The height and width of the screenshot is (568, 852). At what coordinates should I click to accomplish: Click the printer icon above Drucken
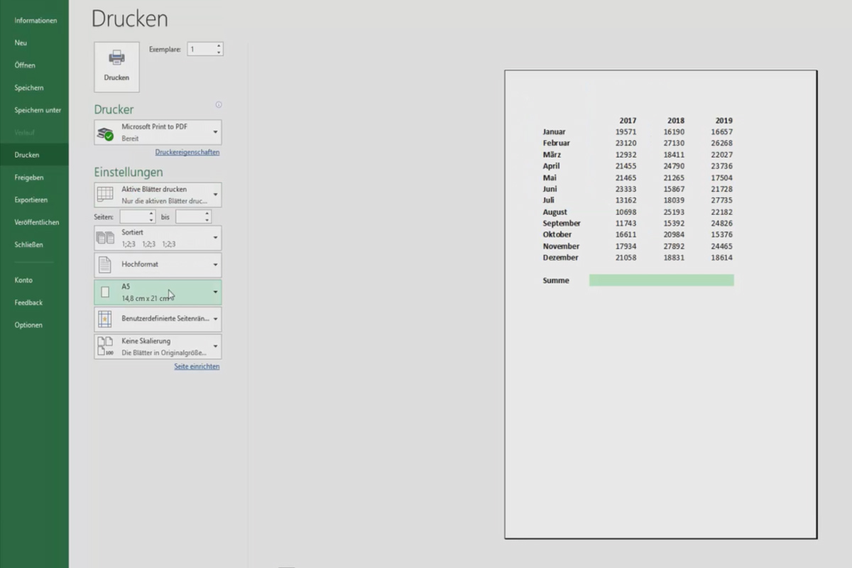pos(116,57)
